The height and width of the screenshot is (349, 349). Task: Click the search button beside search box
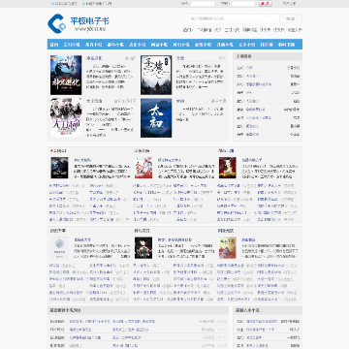pyautogui.click(x=291, y=18)
